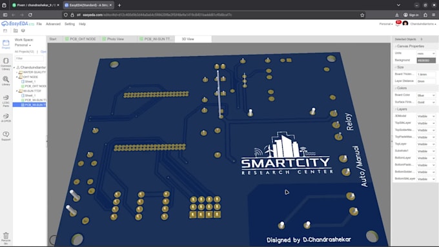
Task: List all tabs with the chevron
Action: coord(398,5)
